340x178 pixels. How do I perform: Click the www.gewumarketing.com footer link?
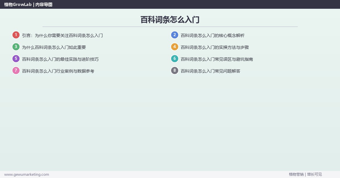point(27,174)
